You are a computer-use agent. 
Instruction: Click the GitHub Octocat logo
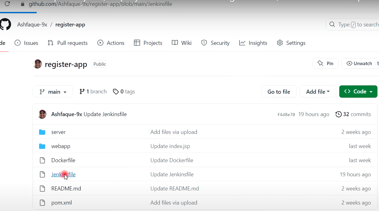click(5, 24)
